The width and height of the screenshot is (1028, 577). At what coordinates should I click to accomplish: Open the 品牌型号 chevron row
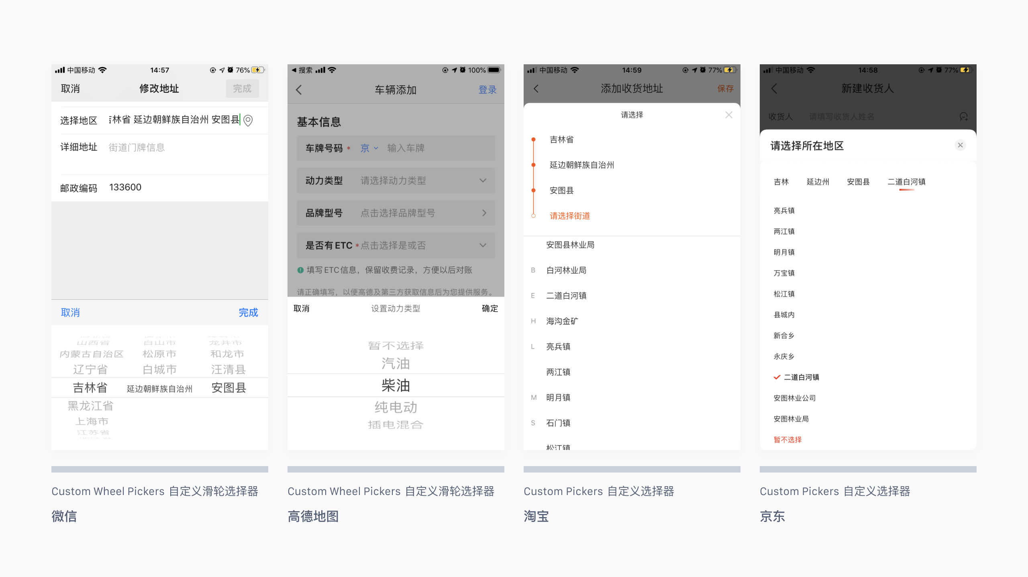click(484, 213)
